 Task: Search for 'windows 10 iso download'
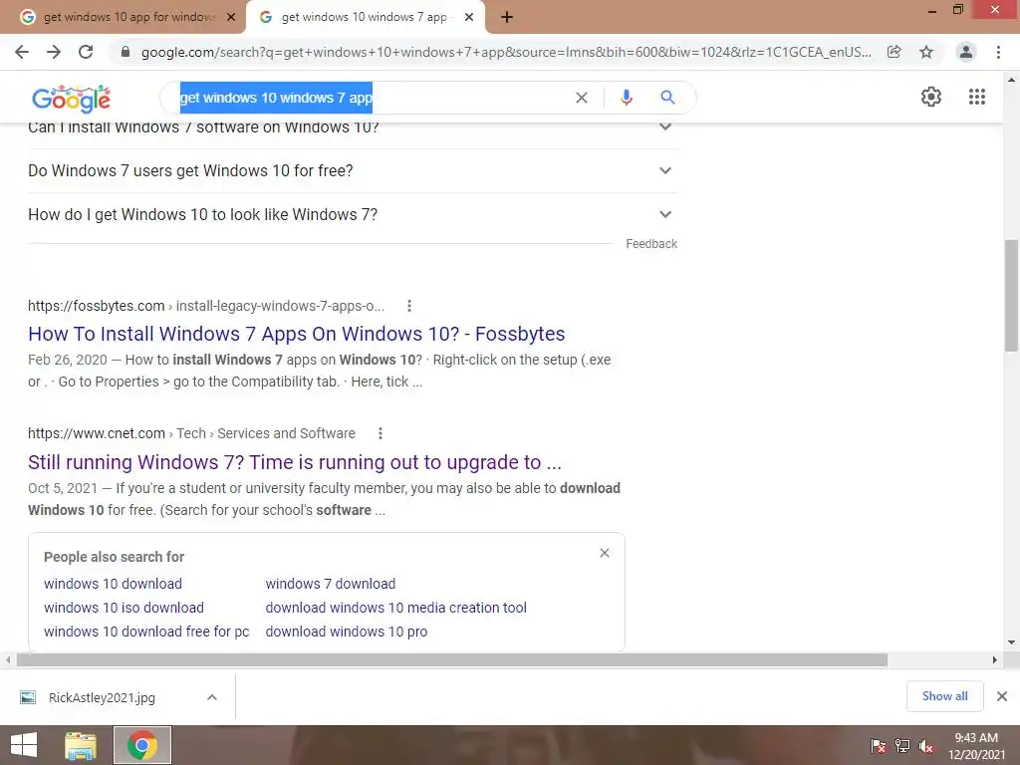(124, 608)
